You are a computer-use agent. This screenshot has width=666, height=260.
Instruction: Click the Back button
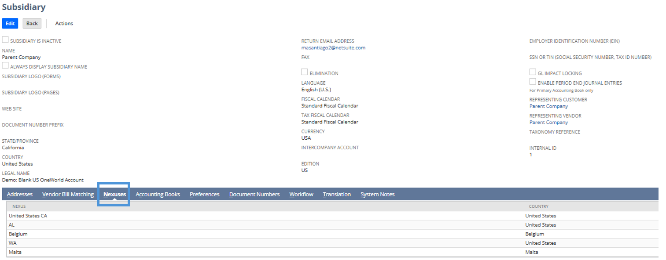(32, 23)
